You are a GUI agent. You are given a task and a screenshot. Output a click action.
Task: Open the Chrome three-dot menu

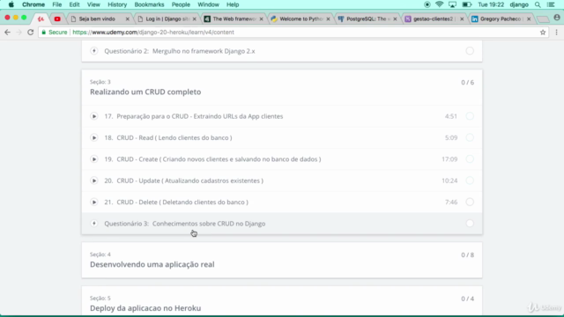point(556,33)
